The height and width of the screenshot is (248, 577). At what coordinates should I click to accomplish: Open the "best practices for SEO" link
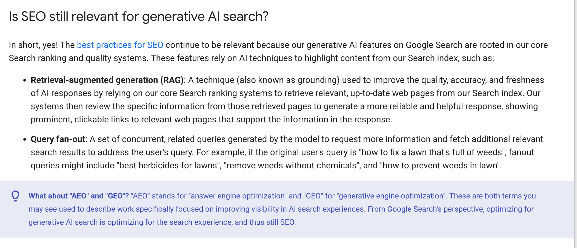pyautogui.click(x=120, y=45)
